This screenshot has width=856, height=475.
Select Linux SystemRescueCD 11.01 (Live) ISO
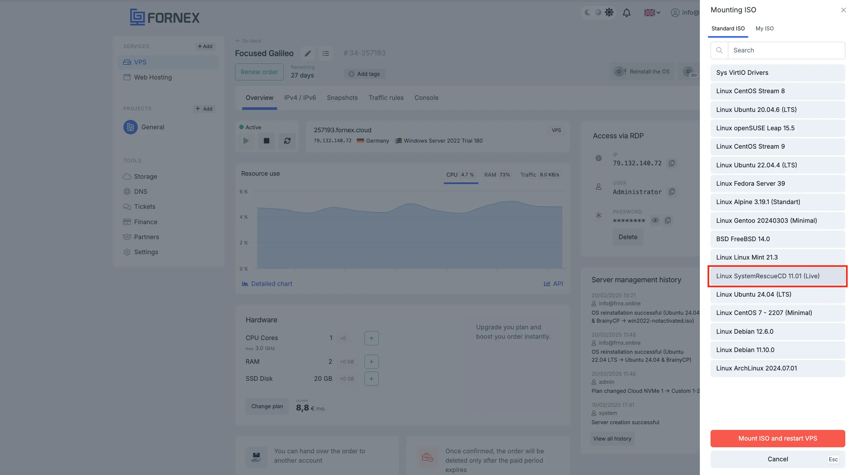[x=778, y=276]
